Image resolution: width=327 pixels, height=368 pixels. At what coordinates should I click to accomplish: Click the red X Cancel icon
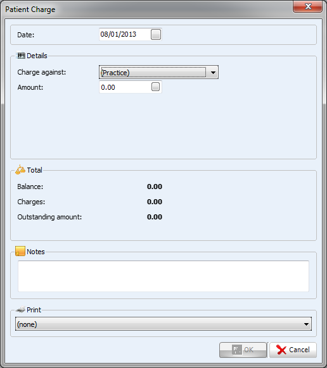click(x=281, y=350)
